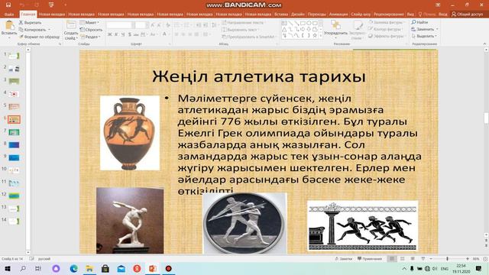Decrease the font size
Screen dimensions: 489x275
point(160,25)
